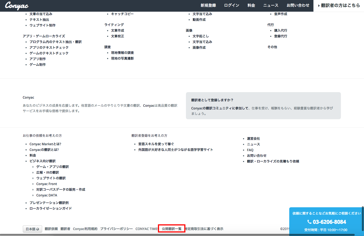
Task: Open the 広報・IRの翻訳 link
Action: (x=48, y=173)
